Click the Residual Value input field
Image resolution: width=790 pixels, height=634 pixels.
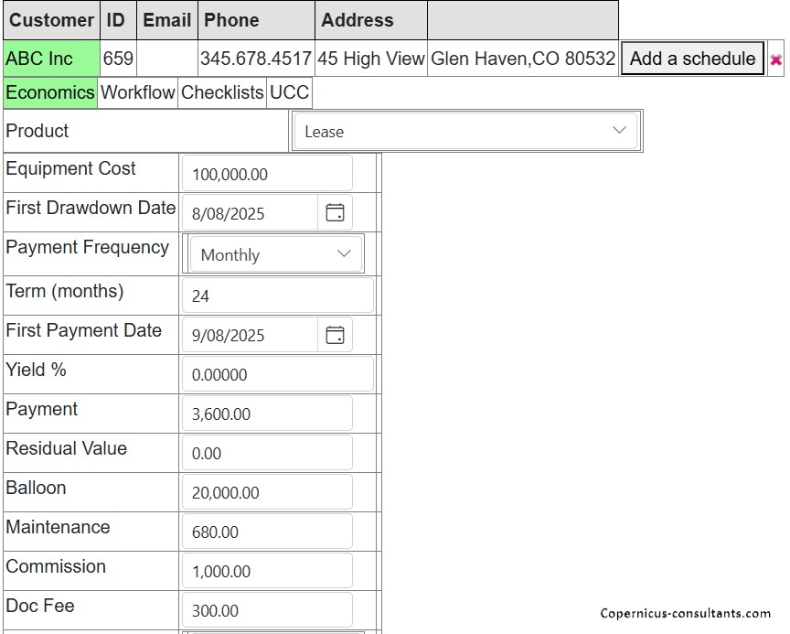267,453
